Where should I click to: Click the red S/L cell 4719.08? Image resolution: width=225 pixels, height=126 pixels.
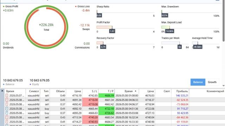pyautogui.click(x=90, y=104)
